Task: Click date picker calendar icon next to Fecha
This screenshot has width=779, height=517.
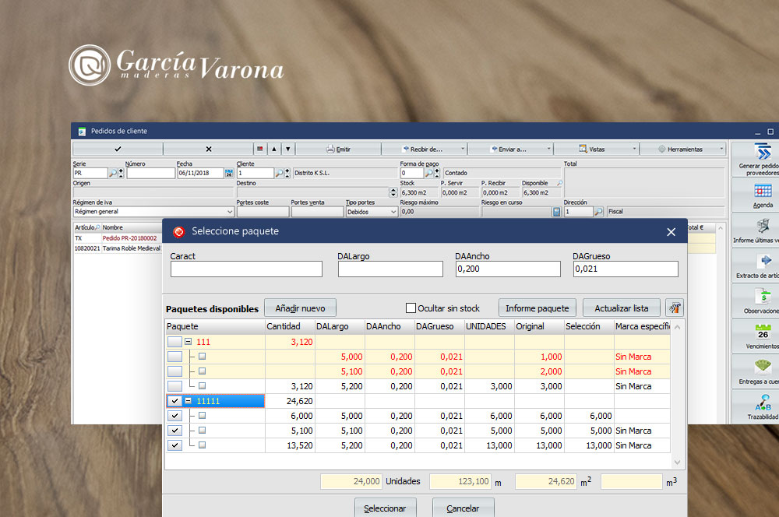Action: 229,174
